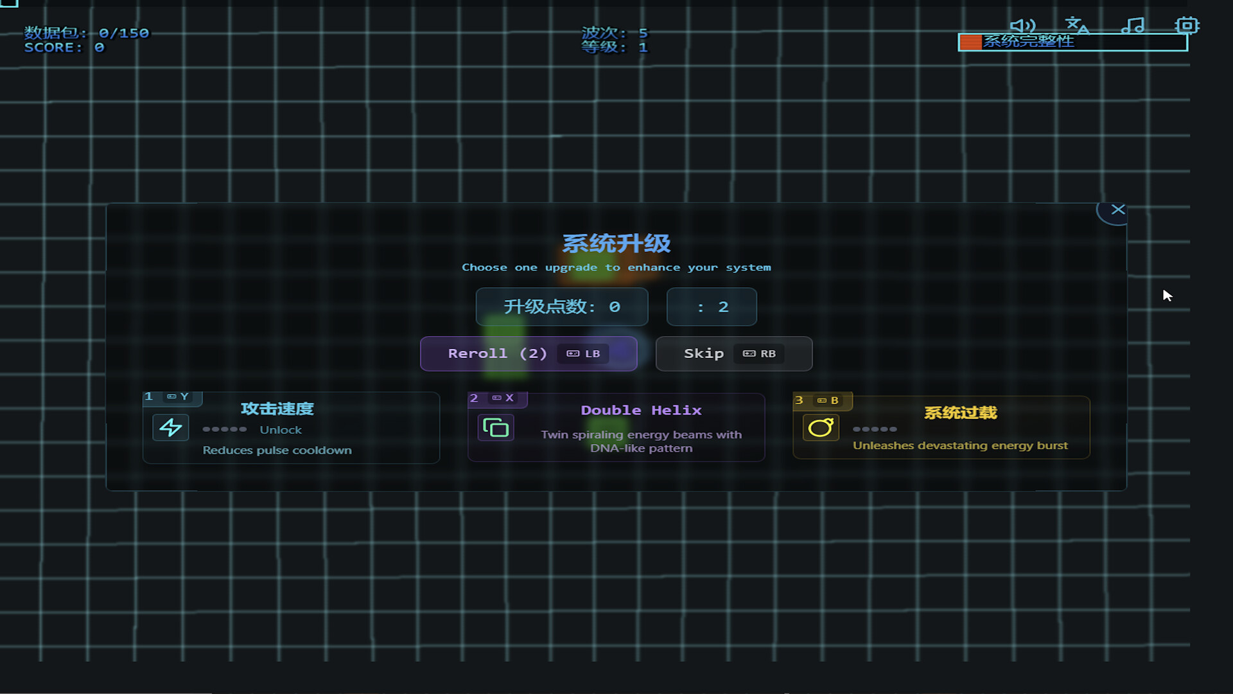Toggle the sound volume icon

pos(1022,26)
